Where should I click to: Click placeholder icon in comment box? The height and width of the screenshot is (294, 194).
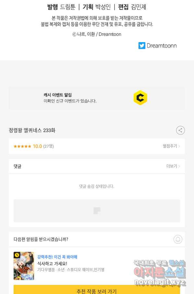pos(97,211)
